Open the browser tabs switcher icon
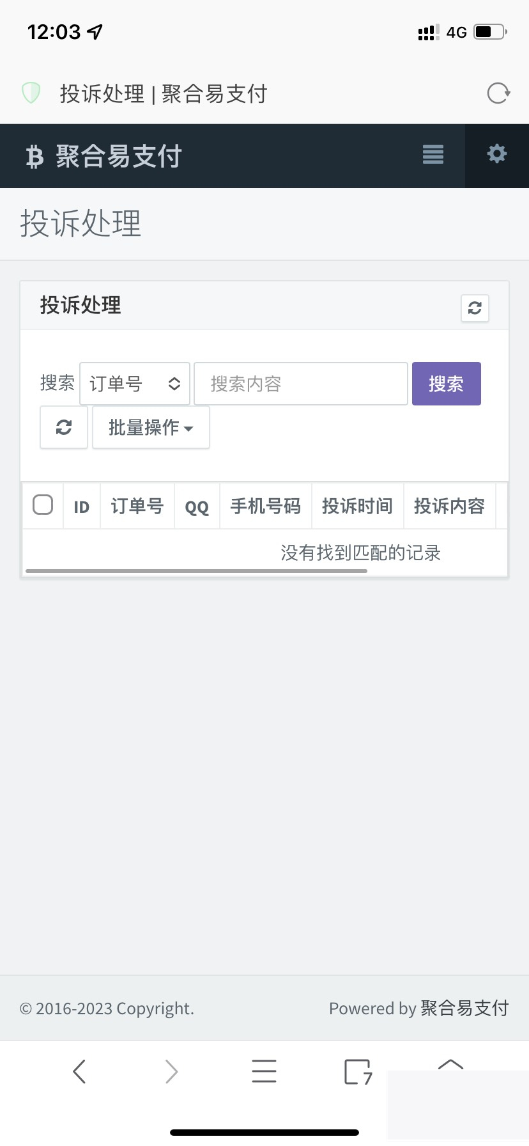This screenshot has height=1146, width=529. (x=357, y=1072)
